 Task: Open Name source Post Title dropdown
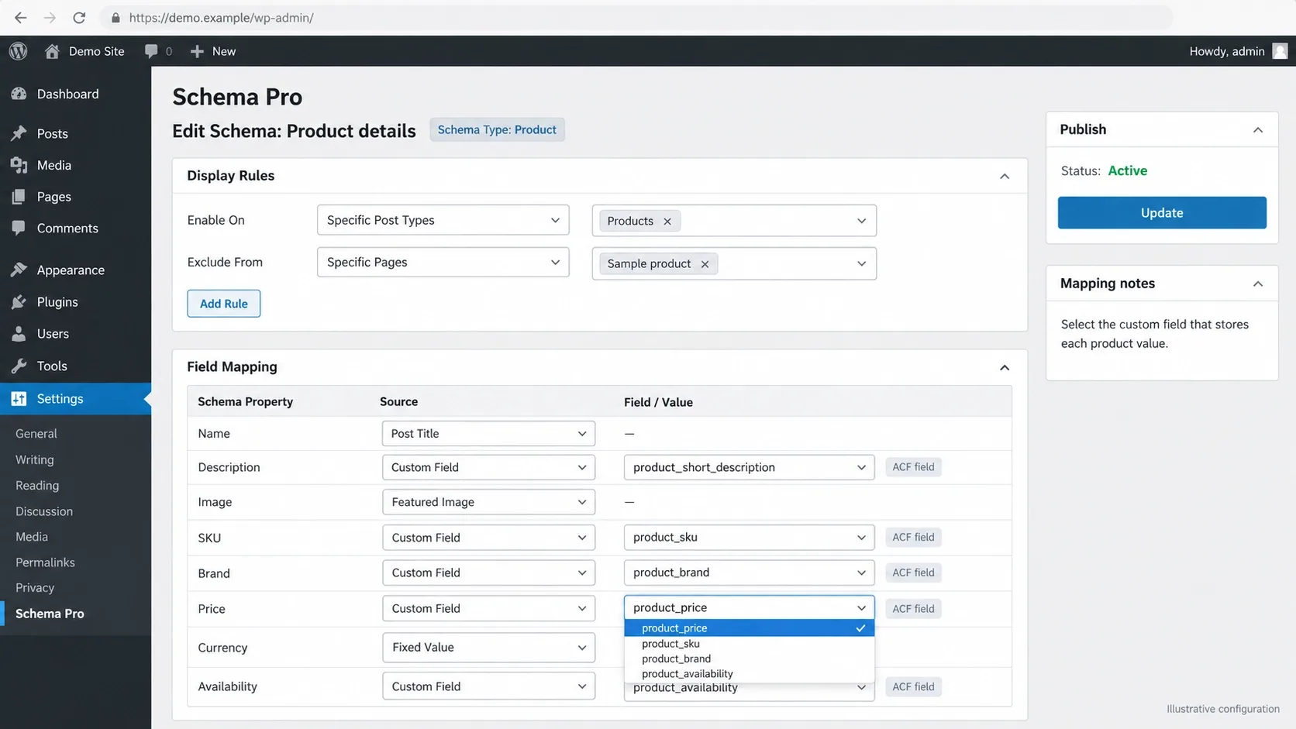point(488,433)
